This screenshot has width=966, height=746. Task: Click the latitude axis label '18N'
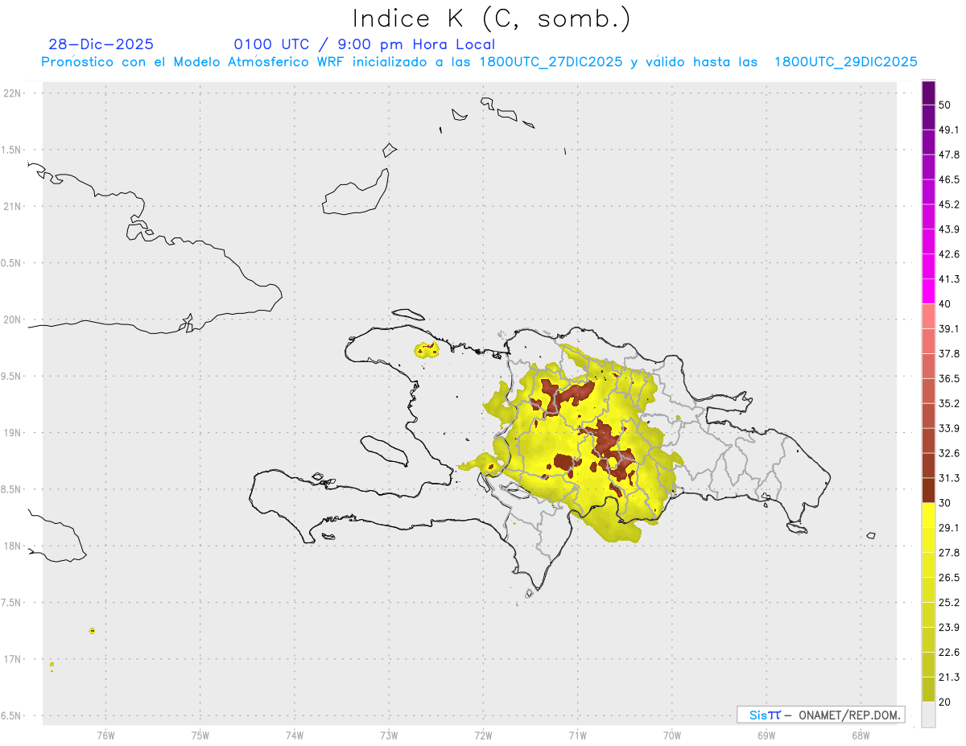click(14, 546)
